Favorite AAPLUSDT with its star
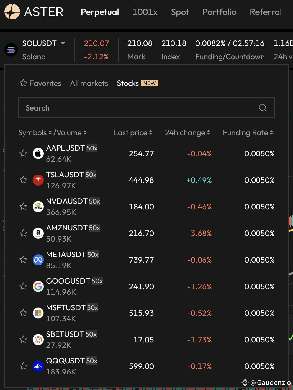The image size is (293, 390). [23, 153]
